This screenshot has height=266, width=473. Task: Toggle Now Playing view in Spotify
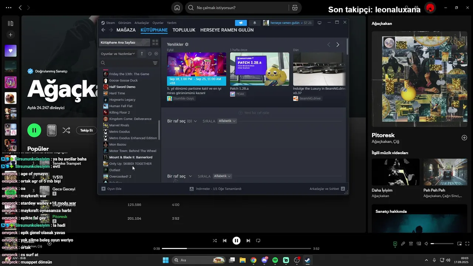[x=395, y=244]
